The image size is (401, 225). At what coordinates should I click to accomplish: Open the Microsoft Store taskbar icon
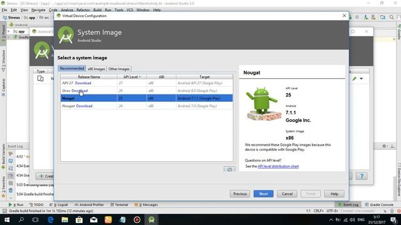point(79,219)
